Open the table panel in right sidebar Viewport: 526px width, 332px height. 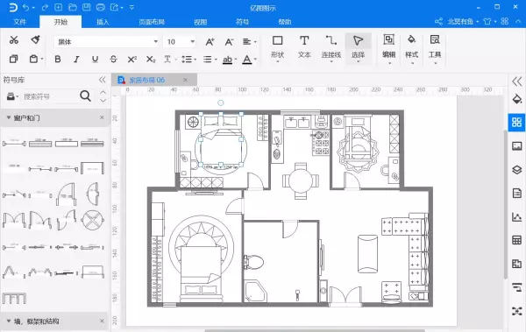point(516,240)
